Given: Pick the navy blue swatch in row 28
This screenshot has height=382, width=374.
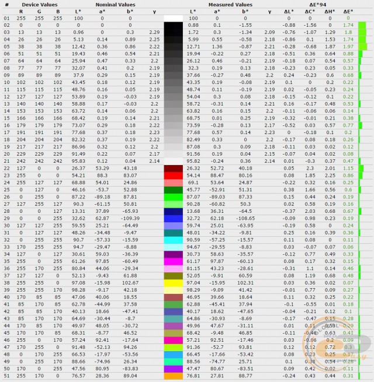Looking at the screenshot, I should (174, 211).
